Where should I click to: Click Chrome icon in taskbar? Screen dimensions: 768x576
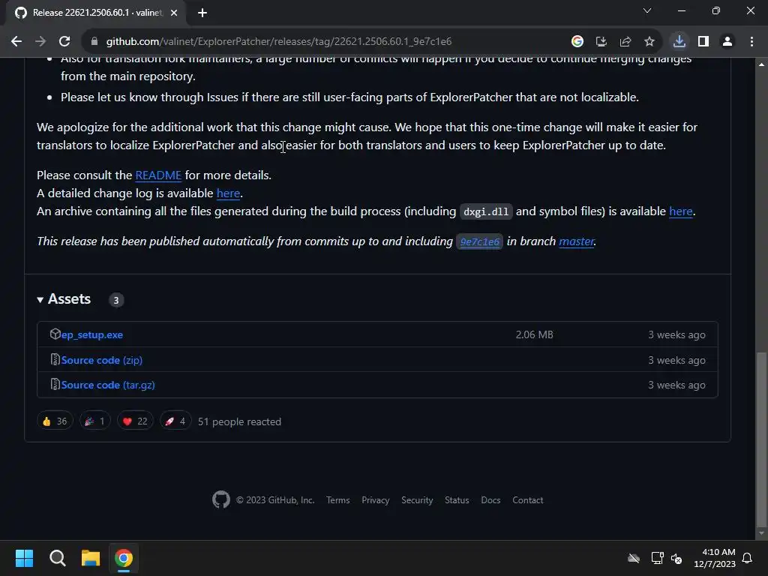tap(124, 558)
